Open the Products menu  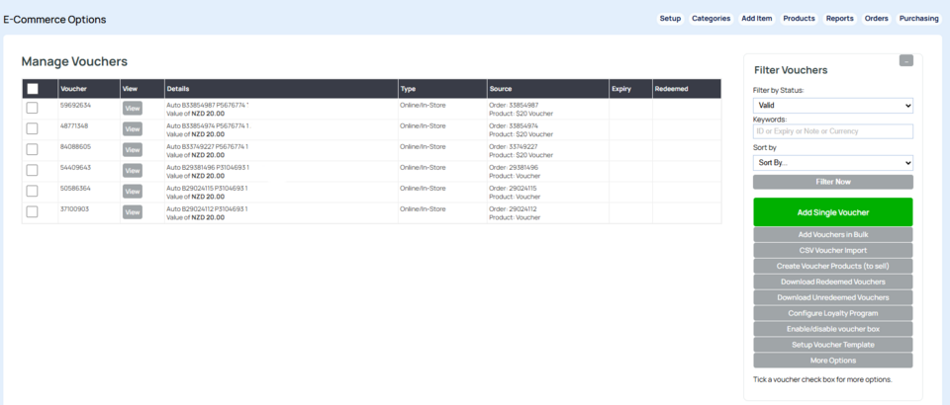(799, 19)
